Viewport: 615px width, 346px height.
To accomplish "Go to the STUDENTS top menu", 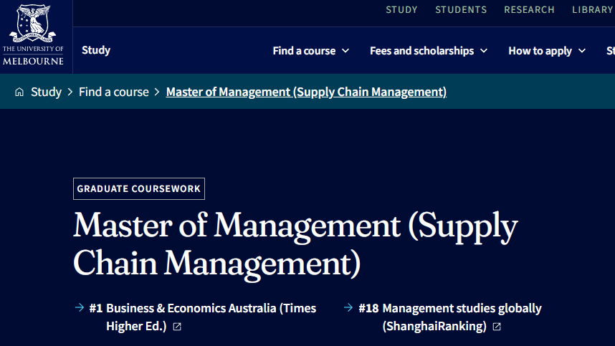I will 461,10.
